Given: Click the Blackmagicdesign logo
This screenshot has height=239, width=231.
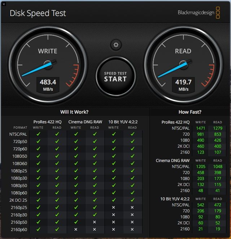Looking at the screenshot, I should tap(199, 13).
